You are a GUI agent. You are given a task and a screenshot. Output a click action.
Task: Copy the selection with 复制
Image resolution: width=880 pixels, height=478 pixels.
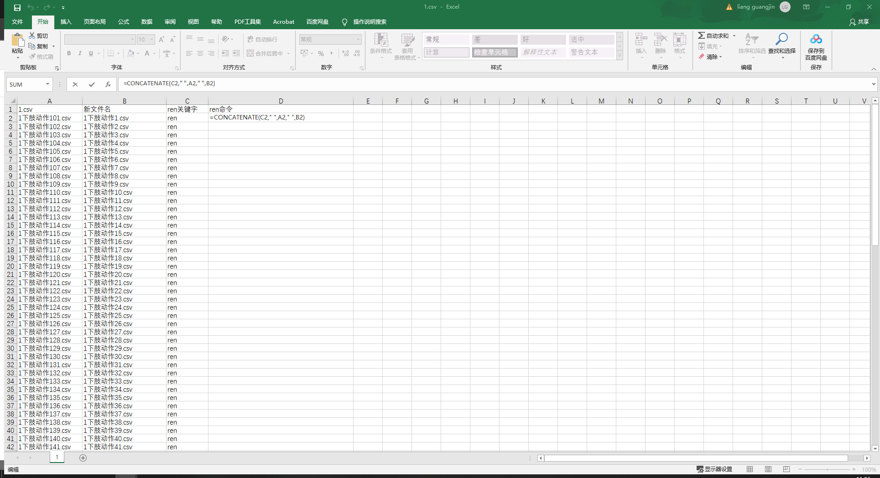pos(38,46)
